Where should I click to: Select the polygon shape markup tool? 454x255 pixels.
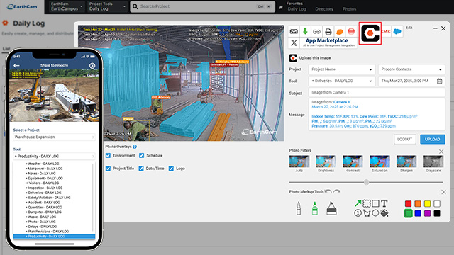[x=367, y=213]
